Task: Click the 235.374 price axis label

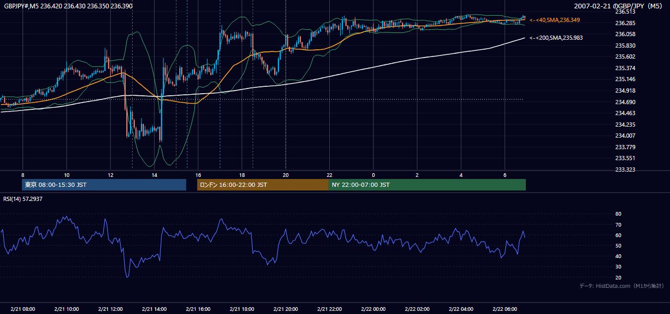Action: (x=625, y=68)
